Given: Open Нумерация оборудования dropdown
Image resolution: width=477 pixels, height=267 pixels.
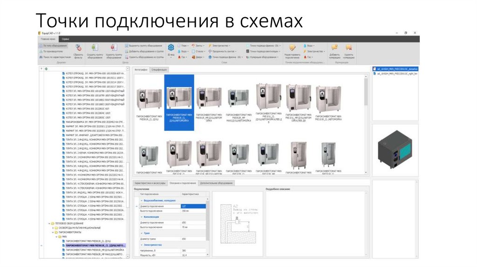Looking at the screenshot, I should point(262,57).
